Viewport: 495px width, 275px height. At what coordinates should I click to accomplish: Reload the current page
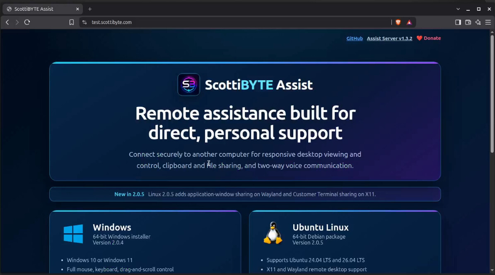[x=27, y=22]
